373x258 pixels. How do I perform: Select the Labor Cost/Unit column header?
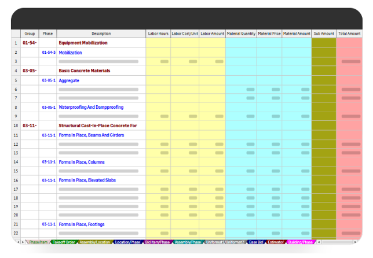point(185,34)
